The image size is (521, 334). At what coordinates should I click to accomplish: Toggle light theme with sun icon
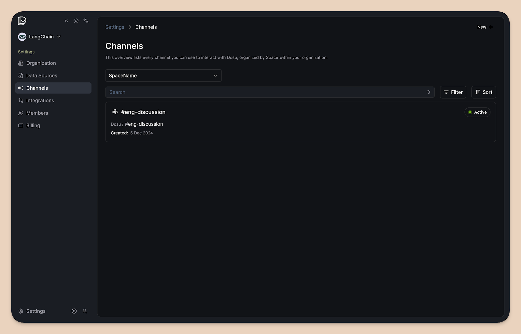click(76, 21)
